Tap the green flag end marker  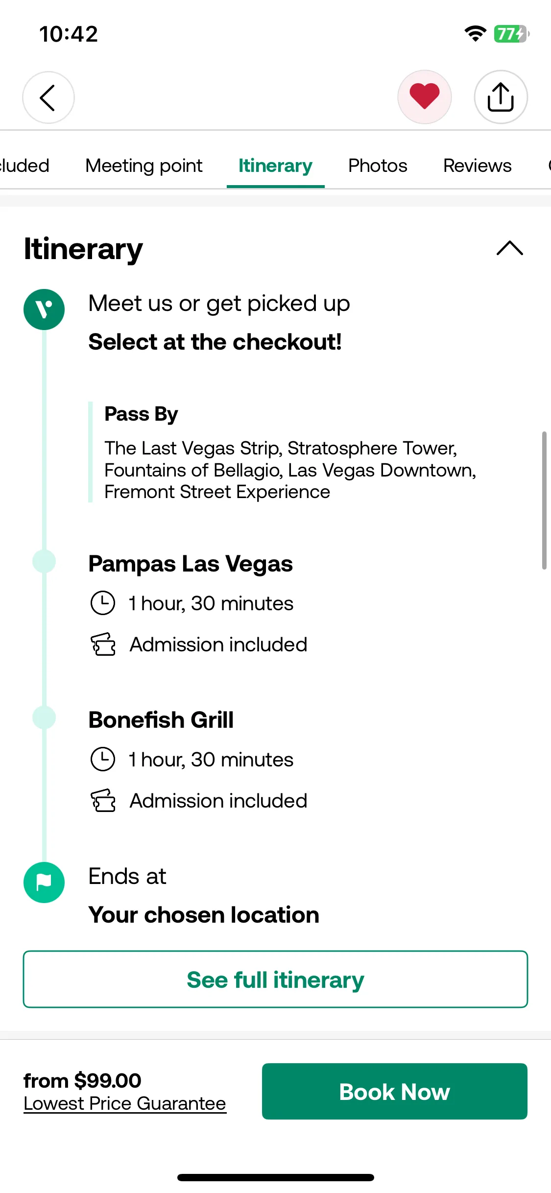tap(44, 883)
